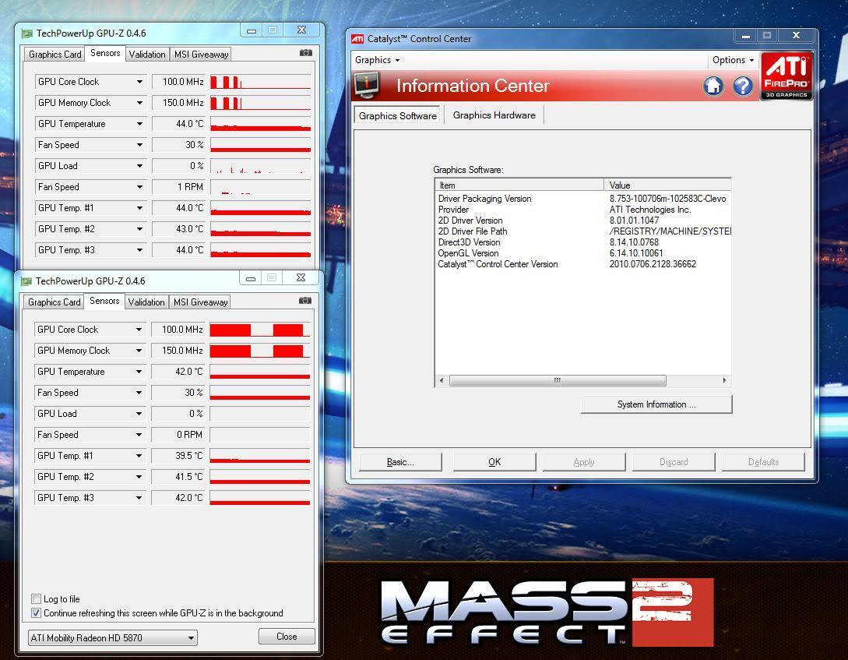Click Close button in lower GPU-Z window
This screenshot has height=660, width=848.
287,636
